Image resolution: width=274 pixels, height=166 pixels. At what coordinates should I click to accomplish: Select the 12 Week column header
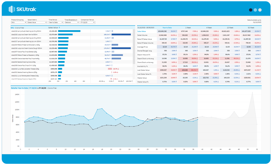[x=230, y=28]
